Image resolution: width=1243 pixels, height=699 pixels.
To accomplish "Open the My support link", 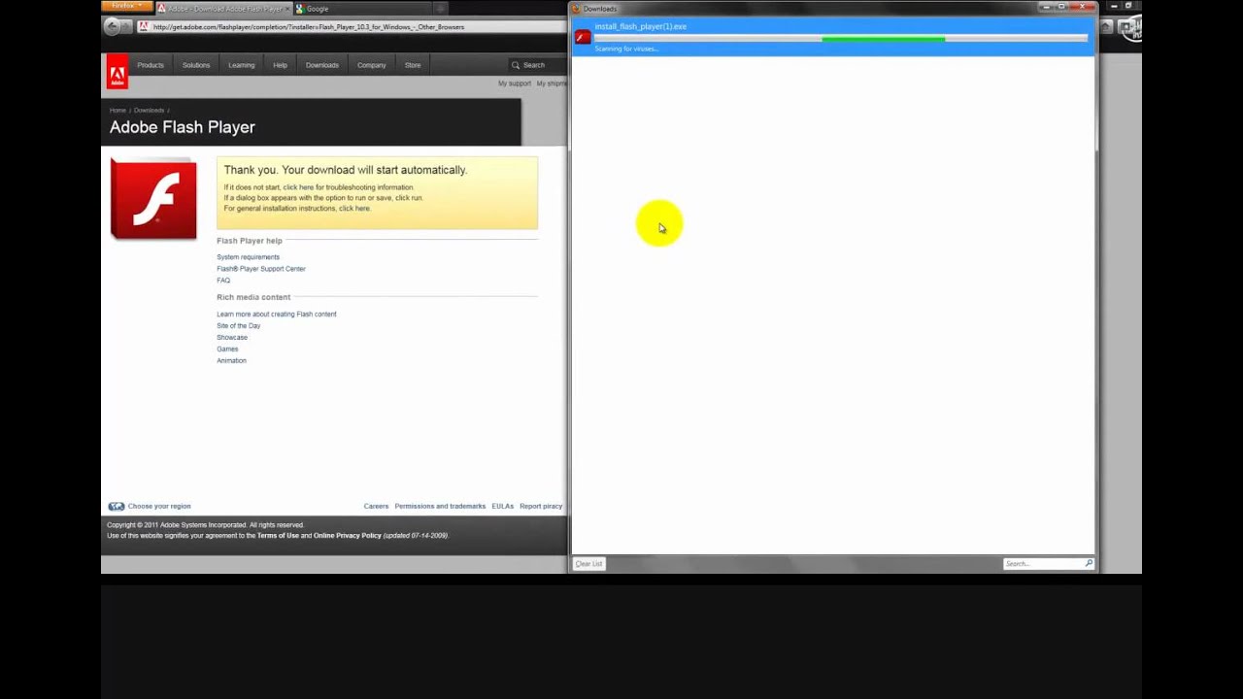I will [515, 83].
